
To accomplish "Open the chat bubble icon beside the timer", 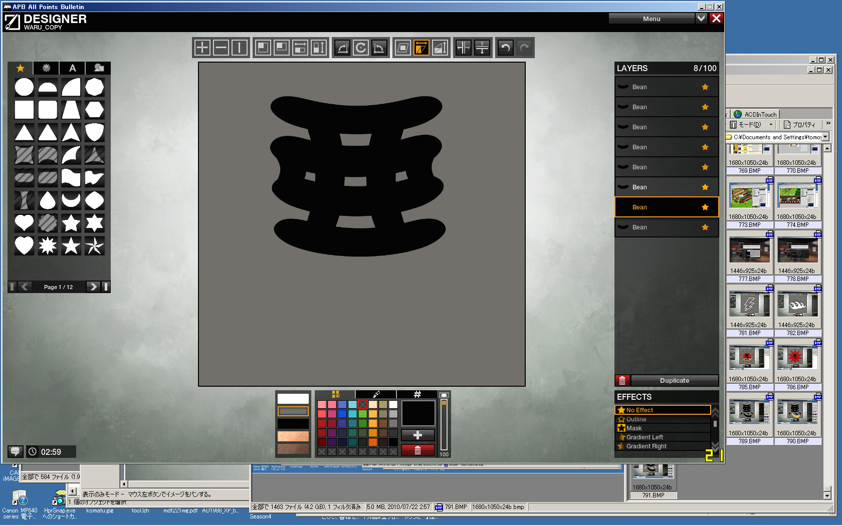I will pos(15,451).
